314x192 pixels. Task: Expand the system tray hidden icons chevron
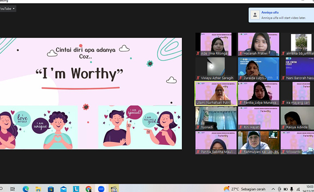click(x=273, y=188)
